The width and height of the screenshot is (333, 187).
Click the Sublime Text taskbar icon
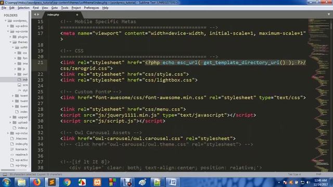pos(52,182)
